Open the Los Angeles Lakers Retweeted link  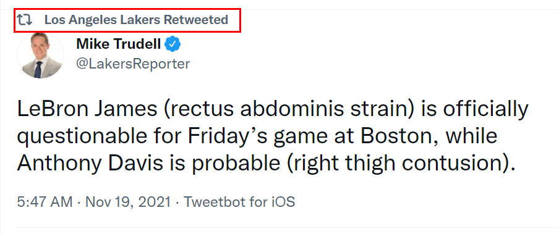pos(136,20)
